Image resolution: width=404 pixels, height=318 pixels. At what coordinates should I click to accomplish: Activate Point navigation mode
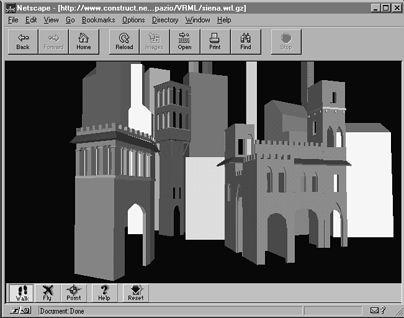point(74,293)
